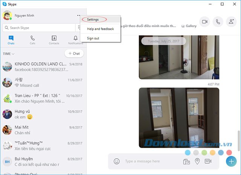
Task: Open the Hưng vũ conversation
Action: pos(43,114)
